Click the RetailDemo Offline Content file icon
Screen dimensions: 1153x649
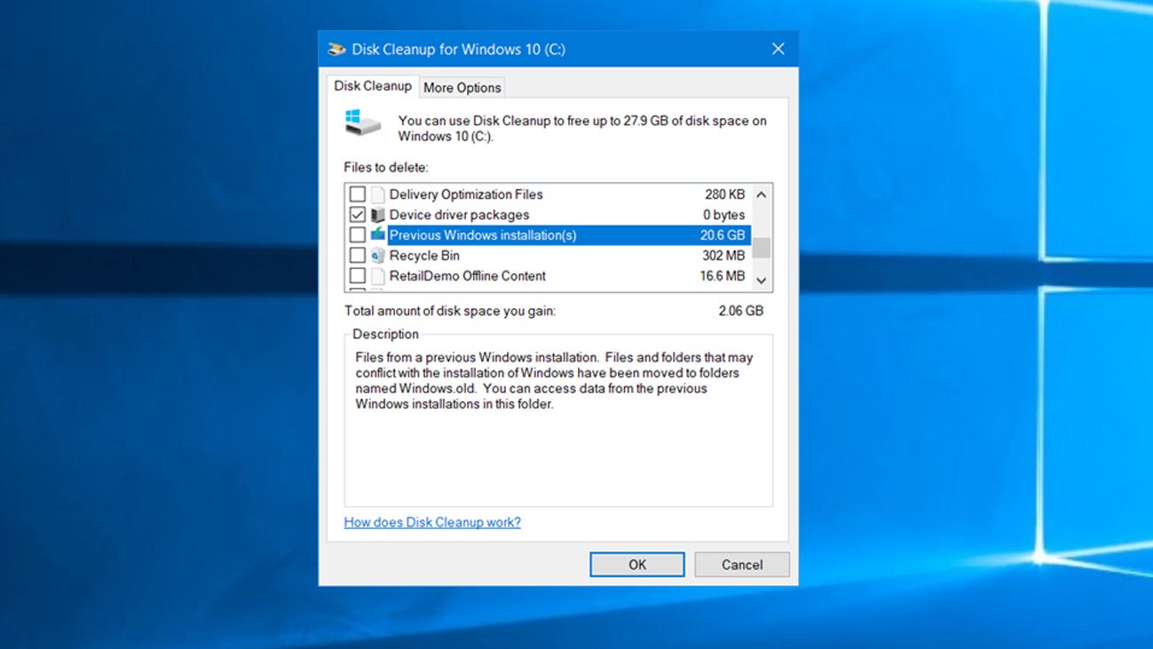coord(378,276)
